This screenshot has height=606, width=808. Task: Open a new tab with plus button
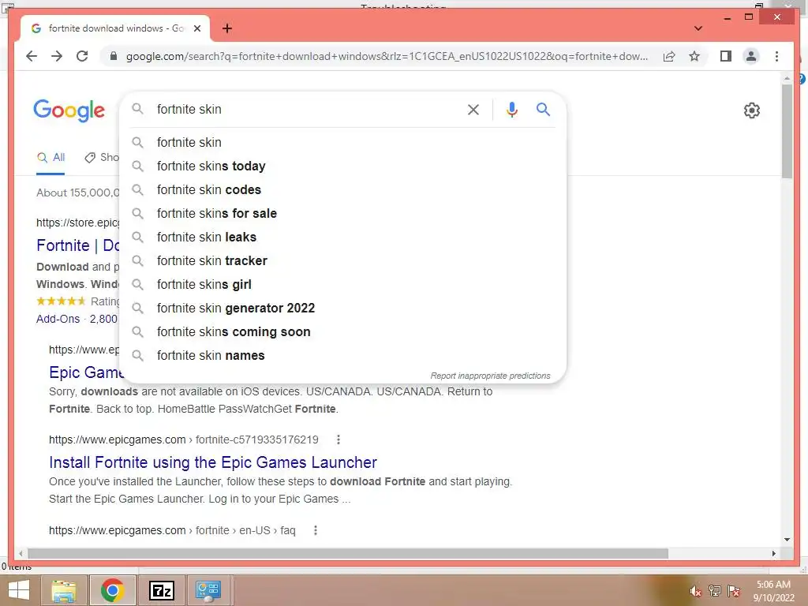point(226,28)
